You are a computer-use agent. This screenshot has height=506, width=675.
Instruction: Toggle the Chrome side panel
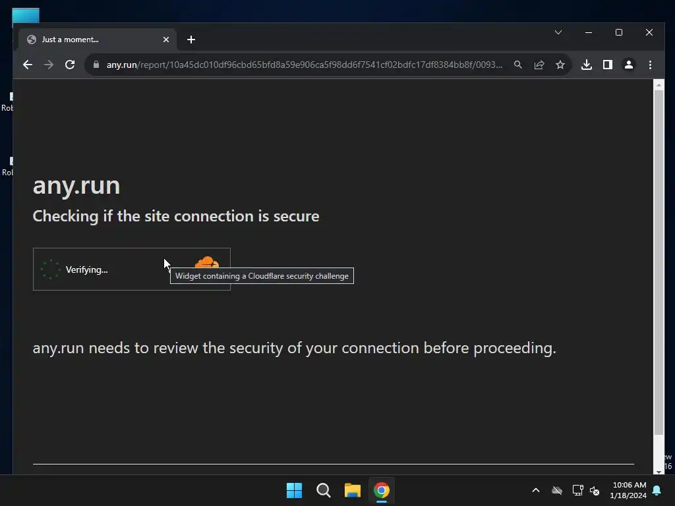tap(607, 65)
